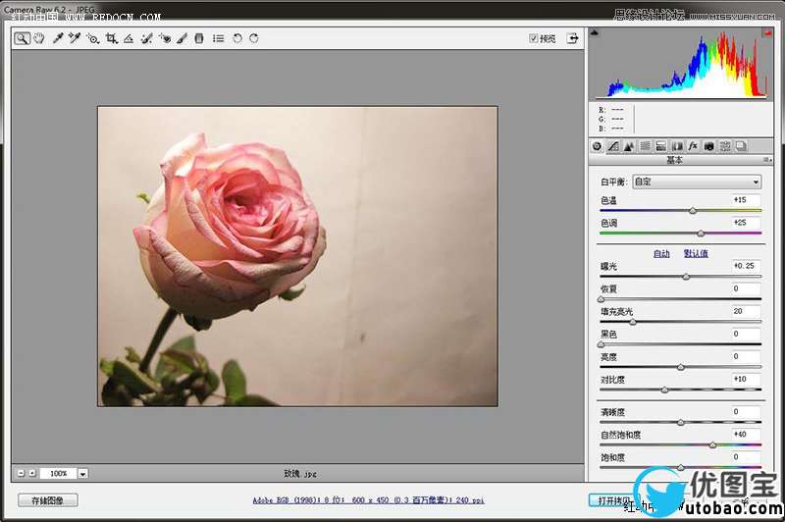Switch to the HSL / Grayscale tab
The width and height of the screenshot is (785, 522).
646,146
